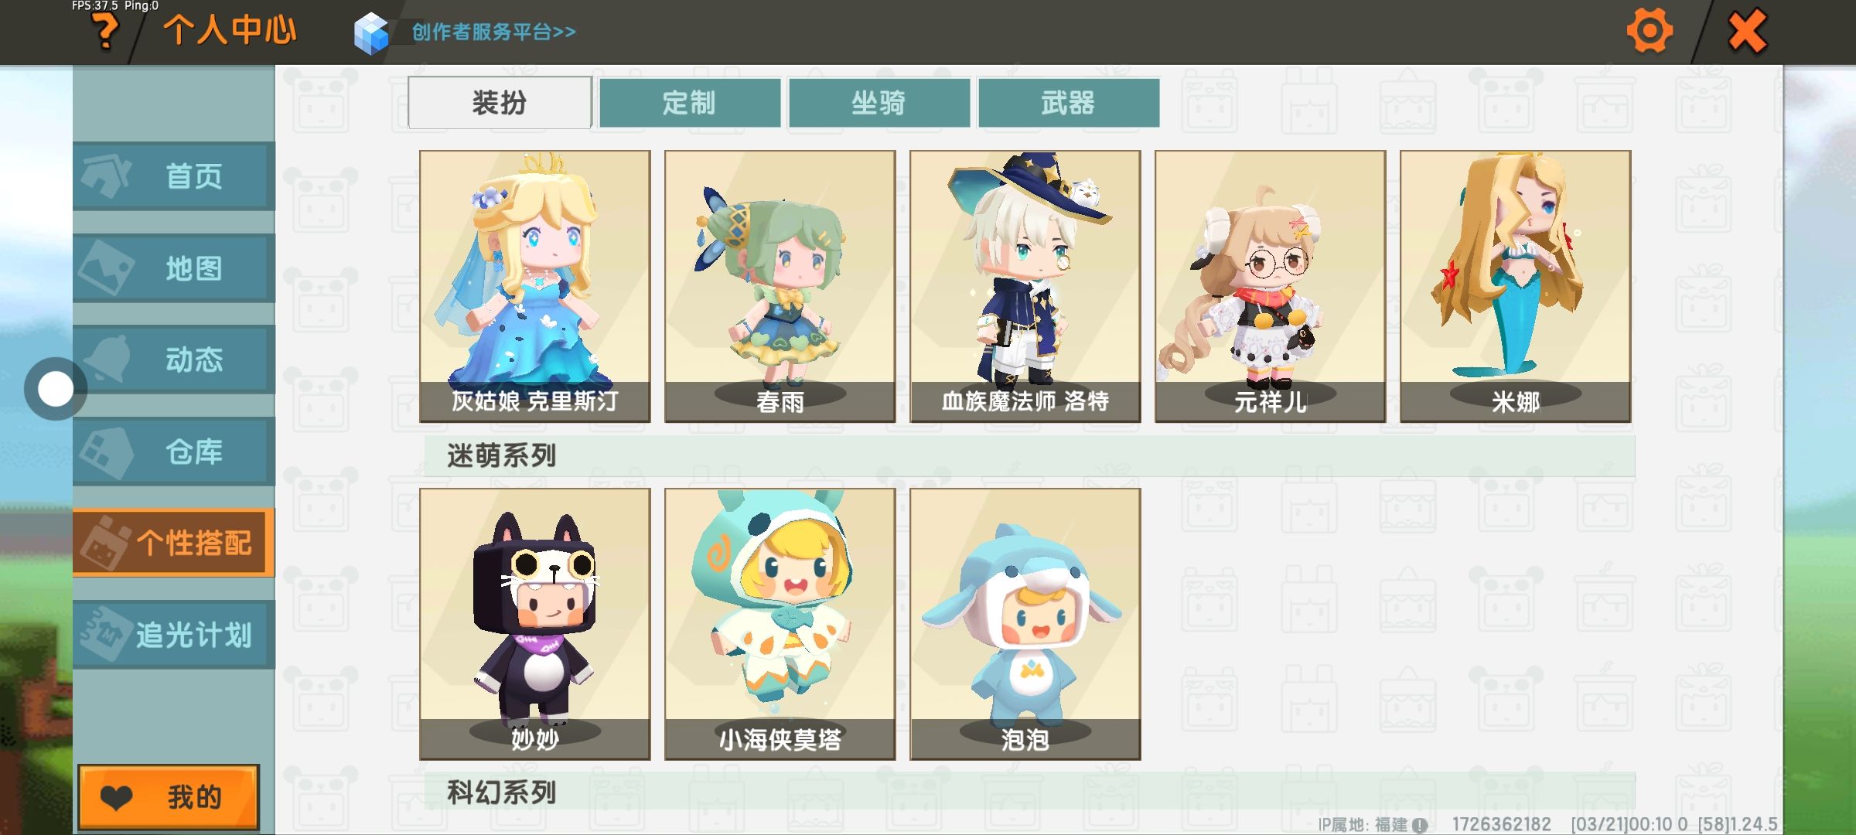
Task: Click the question mark help icon
Action: (105, 32)
